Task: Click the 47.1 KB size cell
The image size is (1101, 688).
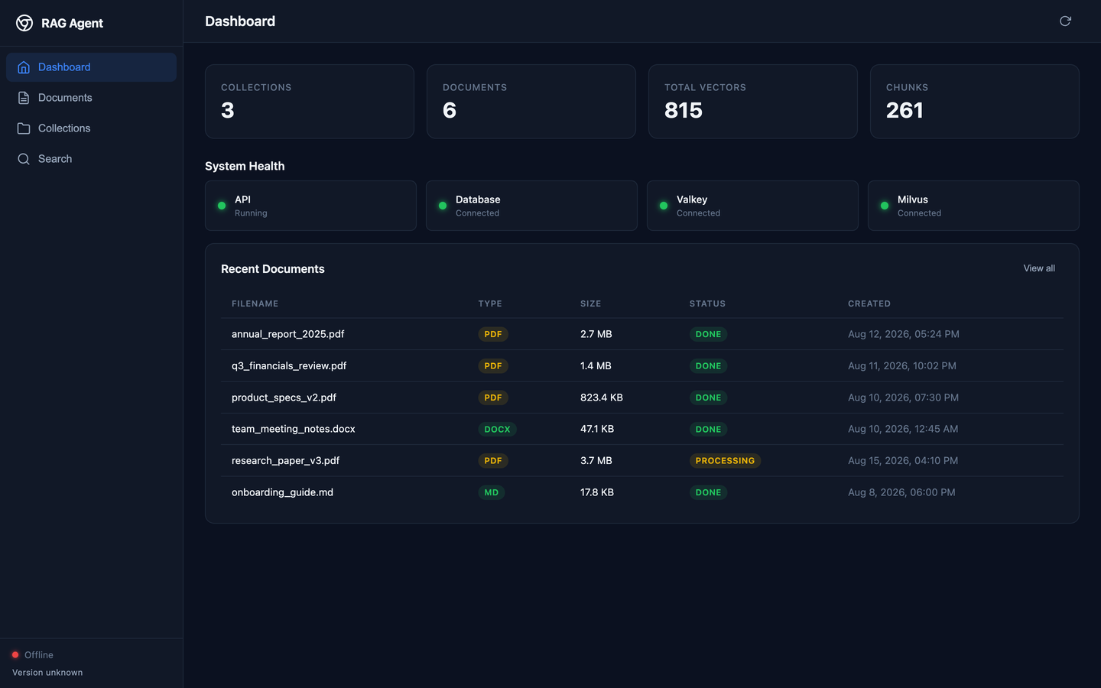Action: (597, 429)
